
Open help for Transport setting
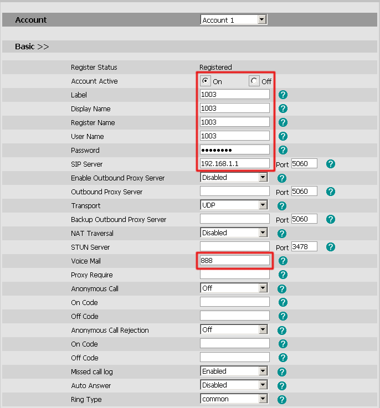[x=282, y=206]
